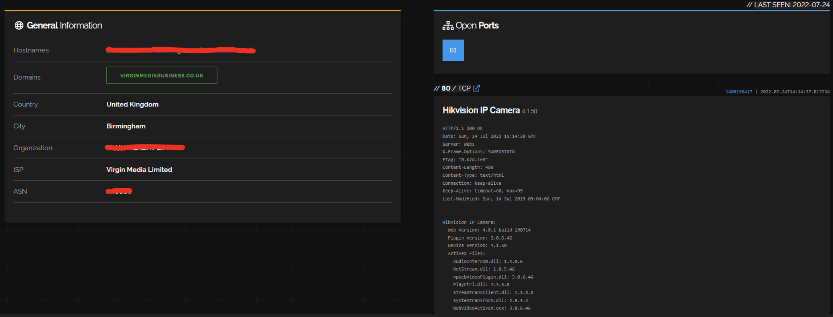The width and height of the screenshot is (833, 317).
Task: Click the HTTP/1.1 200 OK banner line
Action: [462, 128]
